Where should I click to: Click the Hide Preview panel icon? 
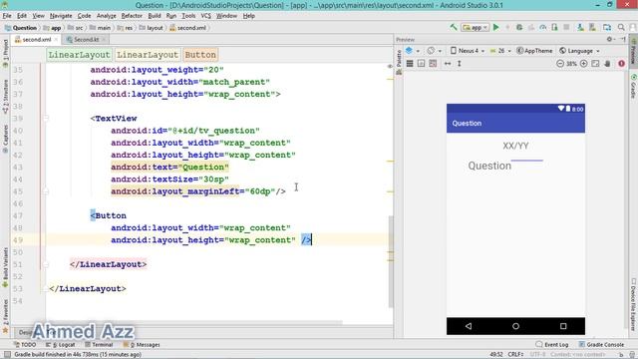click(x=623, y=39)
